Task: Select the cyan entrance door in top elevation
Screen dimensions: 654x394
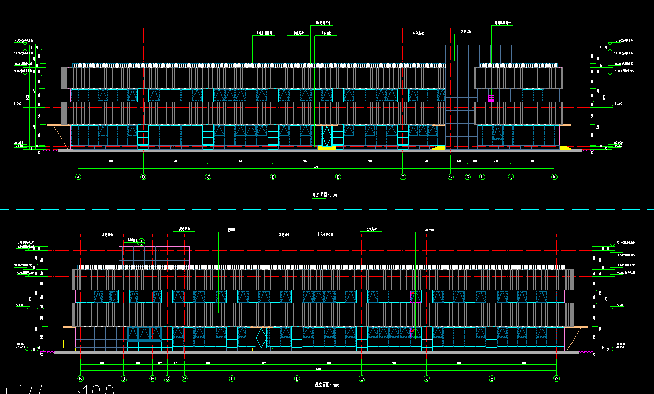Action: (x=326, y=136)
